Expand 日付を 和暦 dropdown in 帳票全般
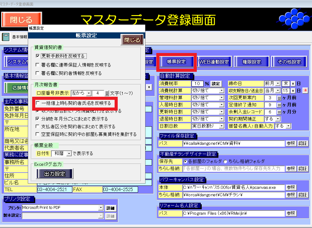This screenshot has width=312, height=228. [x=69, y=153]
